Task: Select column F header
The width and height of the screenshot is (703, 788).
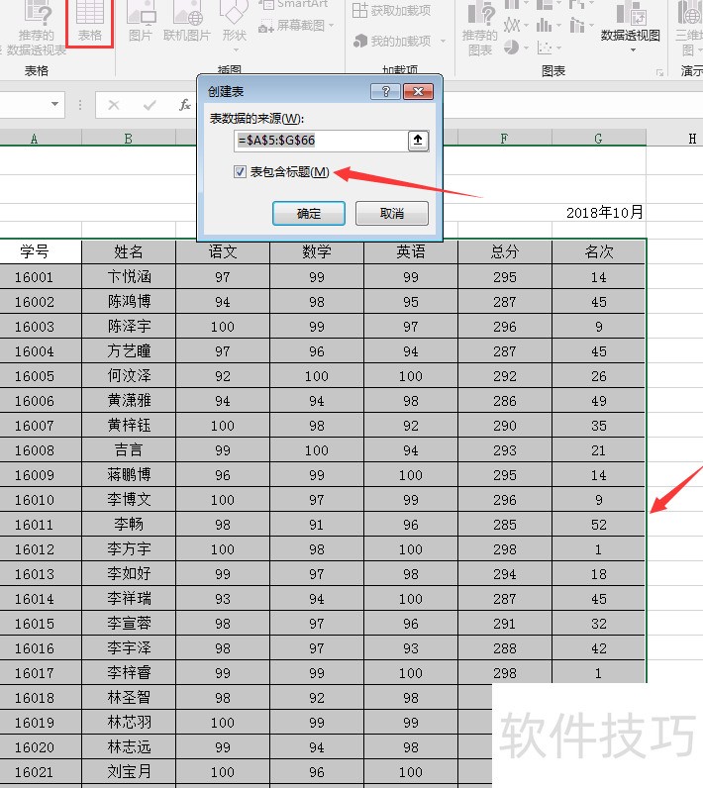Action: tap(505, 139)
